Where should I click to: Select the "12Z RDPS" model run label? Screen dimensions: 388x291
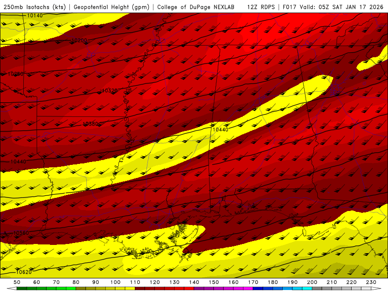[261, 7]
